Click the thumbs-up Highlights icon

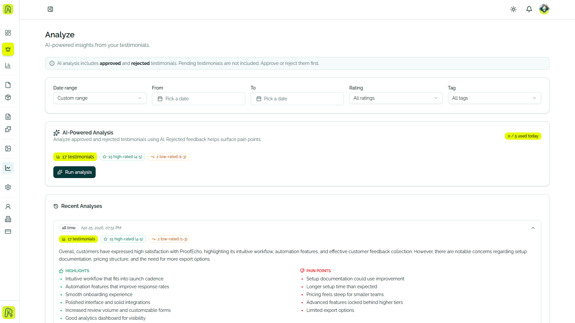[x=61, y=271]
